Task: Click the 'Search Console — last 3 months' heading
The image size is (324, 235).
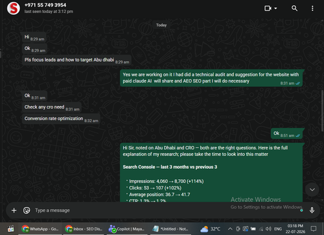Action: (x=170, y=167)
